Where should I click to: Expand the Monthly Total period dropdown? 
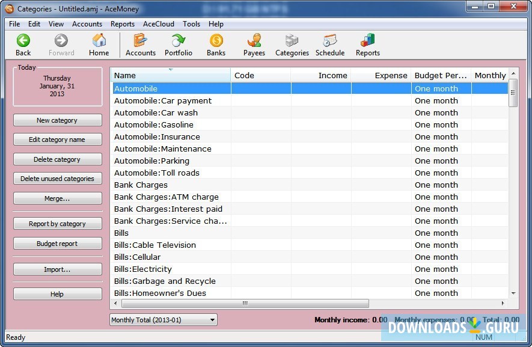click(x=212, y=320)
